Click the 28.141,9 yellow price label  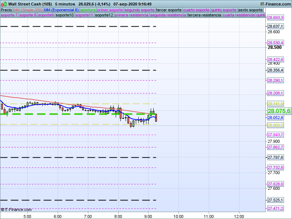[x=275, y=104]
